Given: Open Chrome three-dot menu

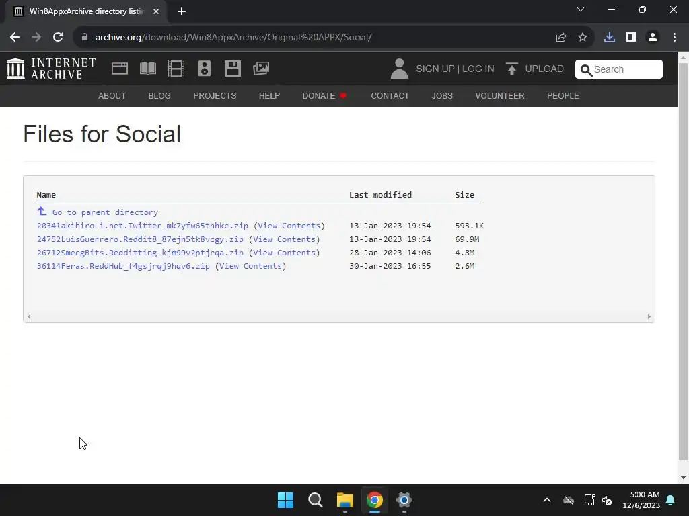Looking at the screenshot, I should coord(674,38).
